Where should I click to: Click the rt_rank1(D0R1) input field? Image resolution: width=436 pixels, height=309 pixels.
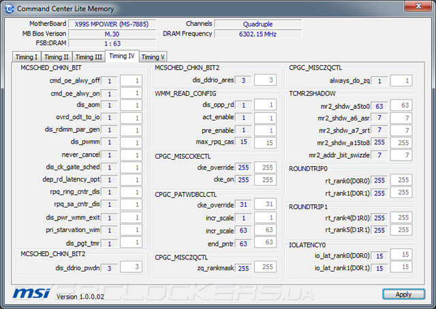tap(401, 192)
